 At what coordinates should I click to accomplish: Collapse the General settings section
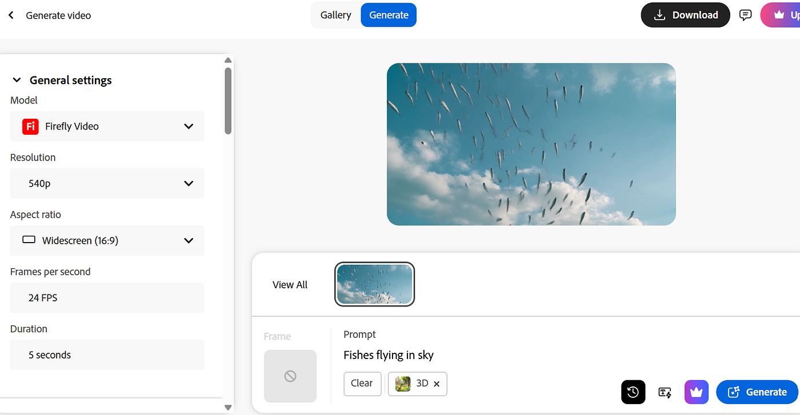(x=17, y=80)
